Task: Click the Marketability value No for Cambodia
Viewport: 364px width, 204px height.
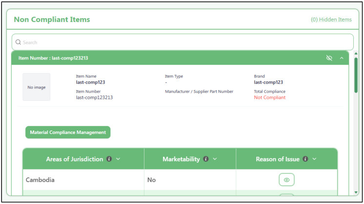Action: point(151,180)
